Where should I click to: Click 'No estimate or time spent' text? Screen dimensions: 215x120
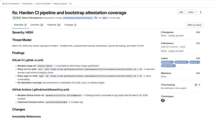174,88
